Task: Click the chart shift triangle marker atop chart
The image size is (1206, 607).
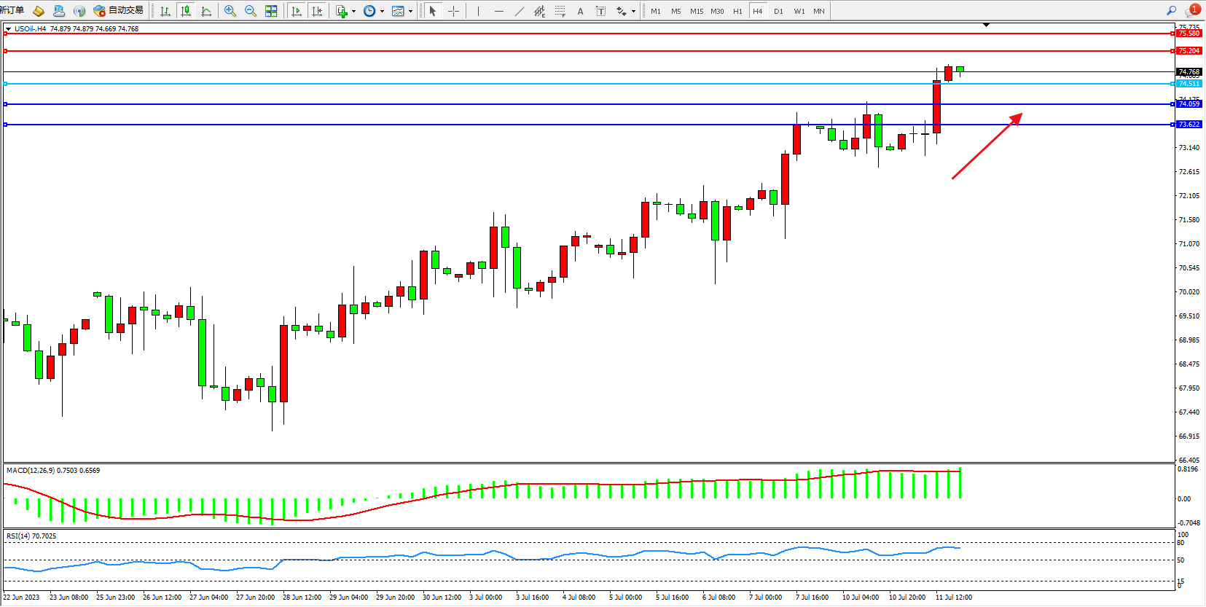Action: [986, 26]
